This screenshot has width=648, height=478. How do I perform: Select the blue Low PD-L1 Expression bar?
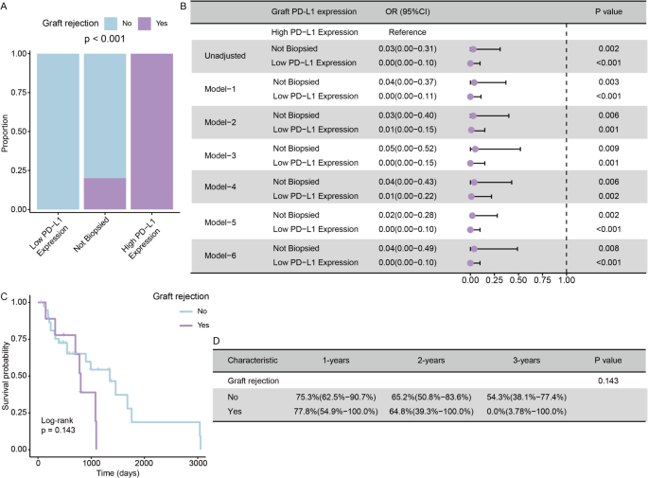pyautogui.click(x=59, y=132)
